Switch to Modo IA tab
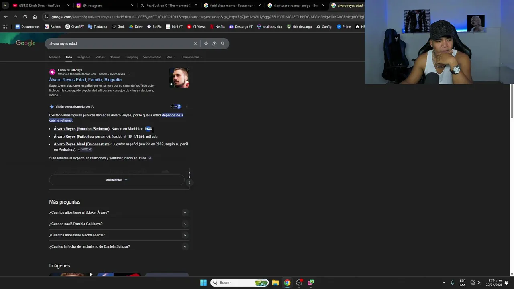Viewport: 514px width, 289px height. (55, 57)
